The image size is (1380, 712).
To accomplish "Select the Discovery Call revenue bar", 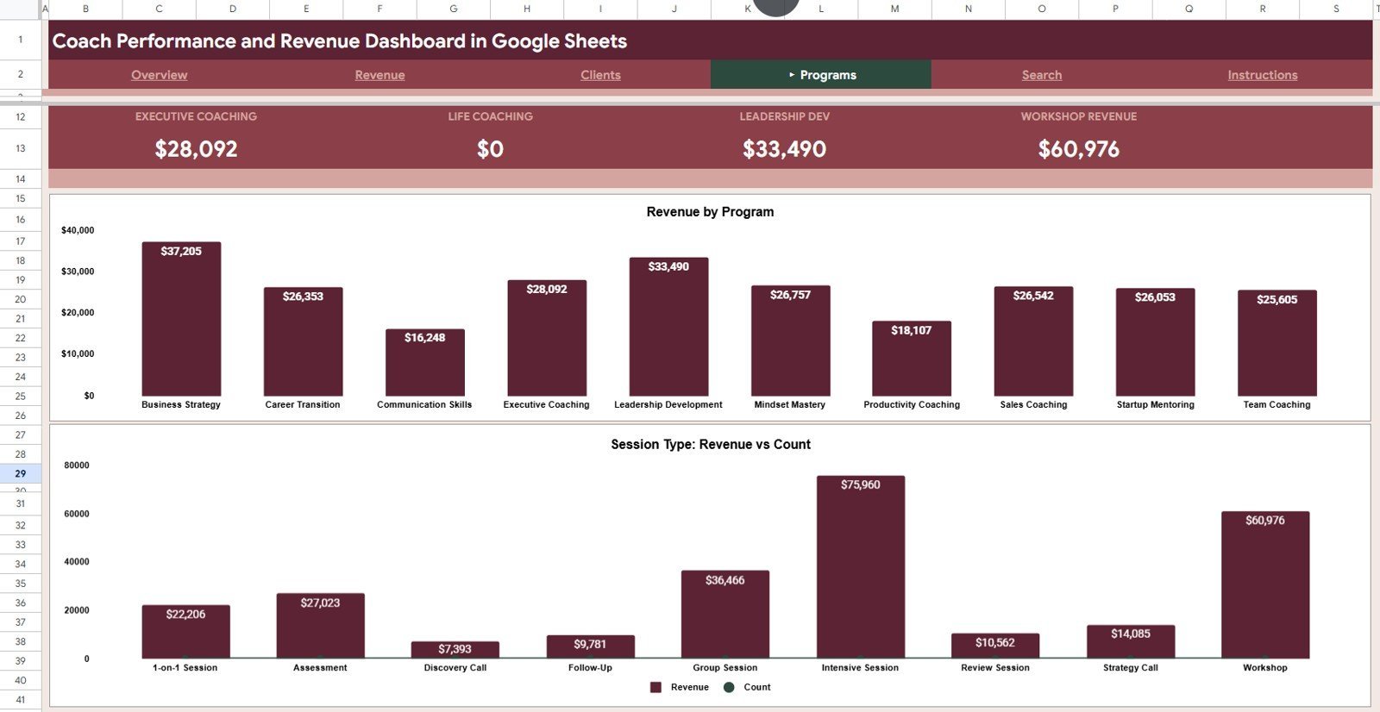I will [455, 650].
